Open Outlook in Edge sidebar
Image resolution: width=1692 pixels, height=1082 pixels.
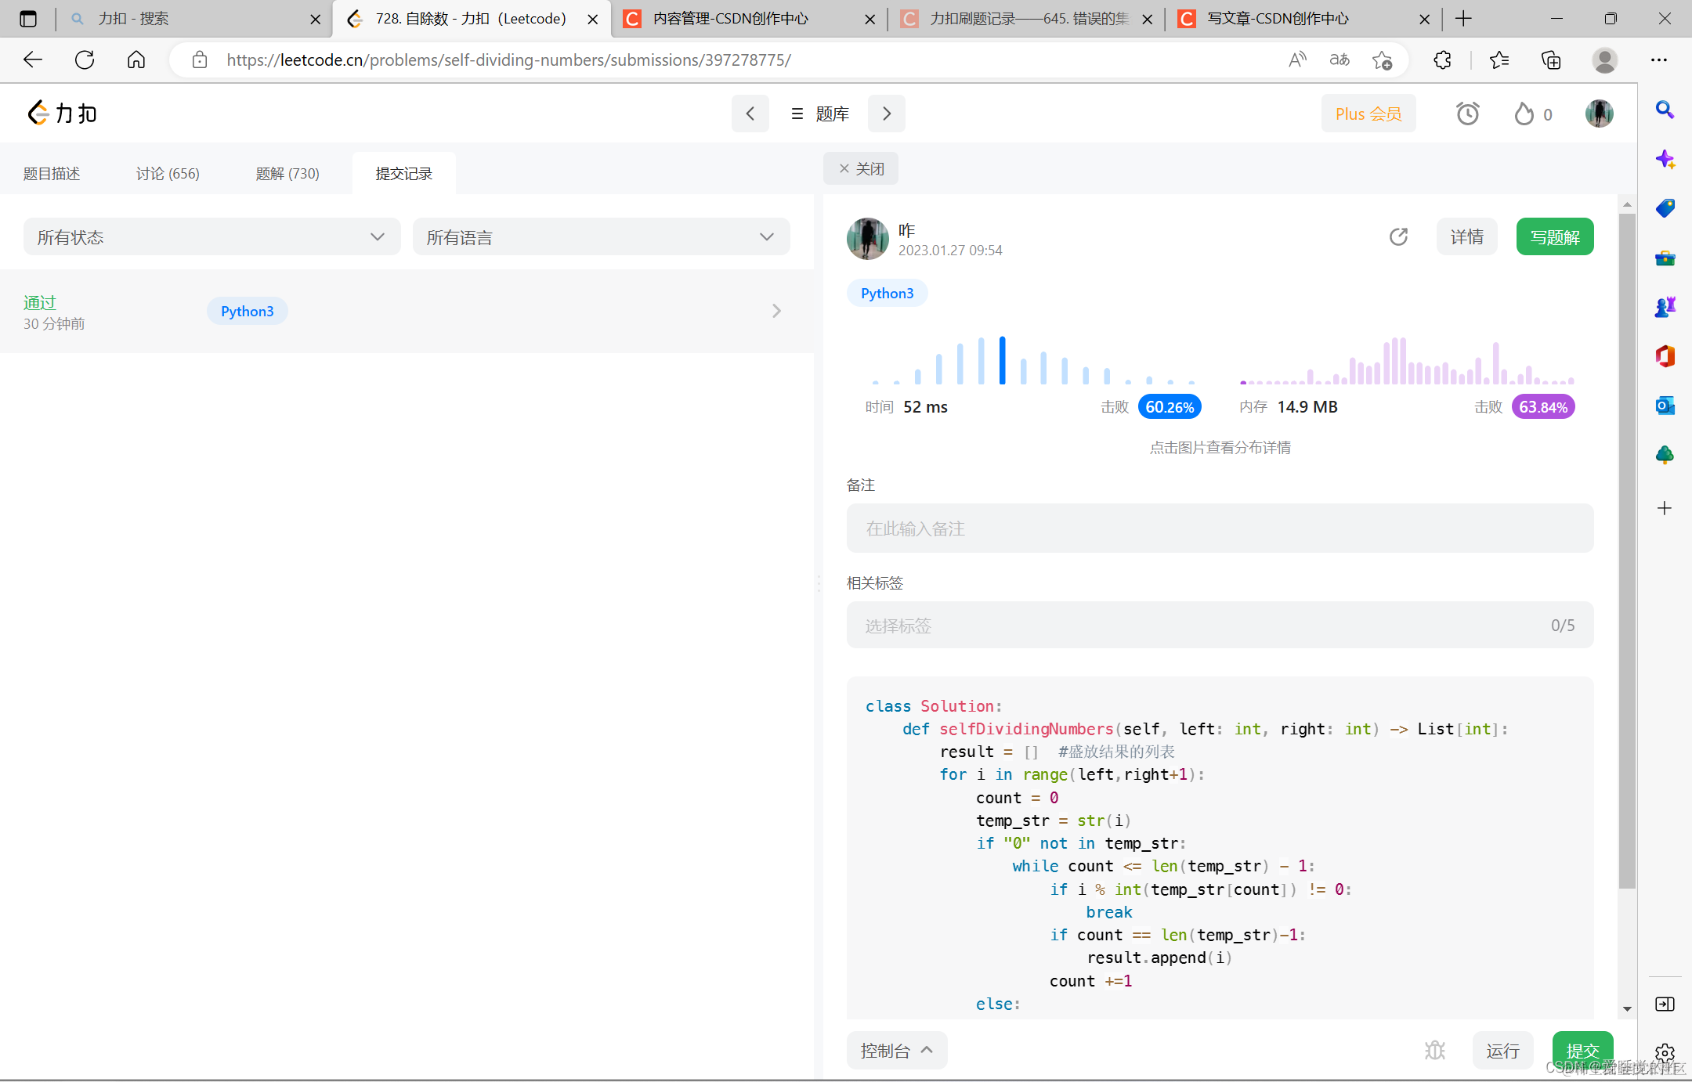1665,406
